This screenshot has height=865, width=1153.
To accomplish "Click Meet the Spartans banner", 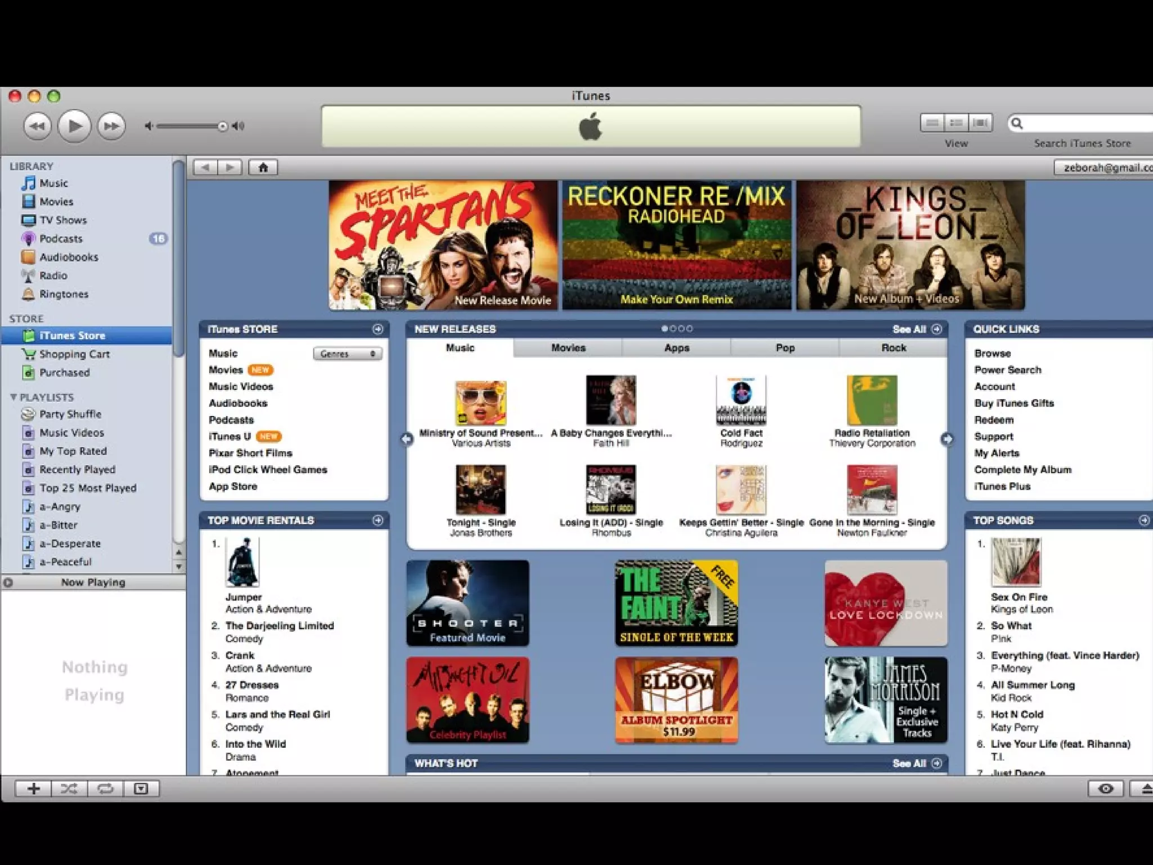I will click(443, 245).
